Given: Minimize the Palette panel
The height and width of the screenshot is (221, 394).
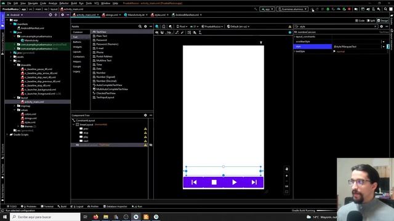Looking at the screenshot, I should point(151,26).
